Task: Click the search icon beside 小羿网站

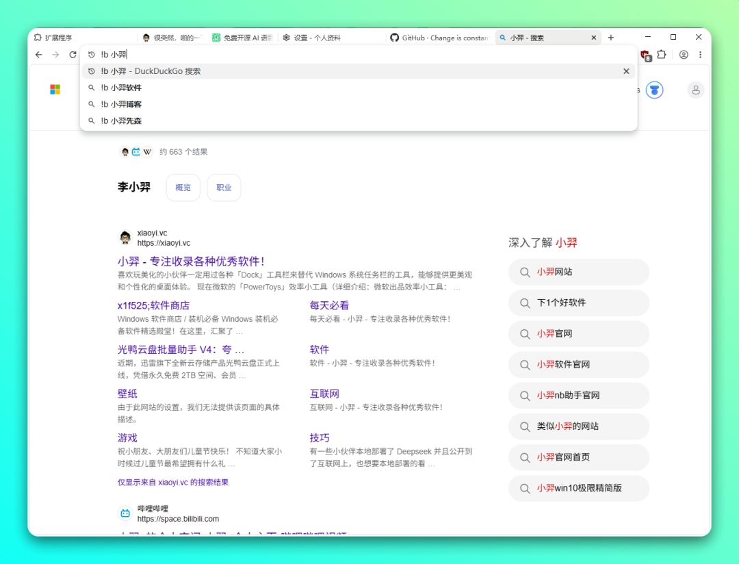Action: point(525,272)
